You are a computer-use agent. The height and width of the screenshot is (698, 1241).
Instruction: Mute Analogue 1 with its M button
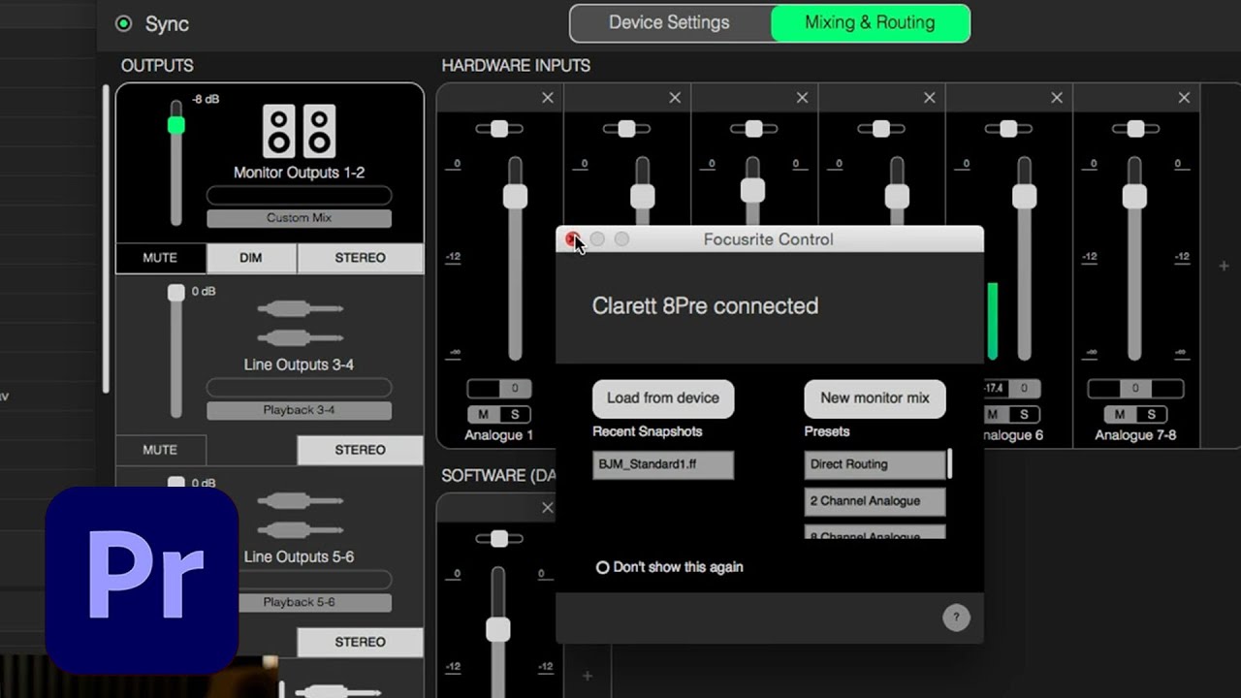coord(483,414)
